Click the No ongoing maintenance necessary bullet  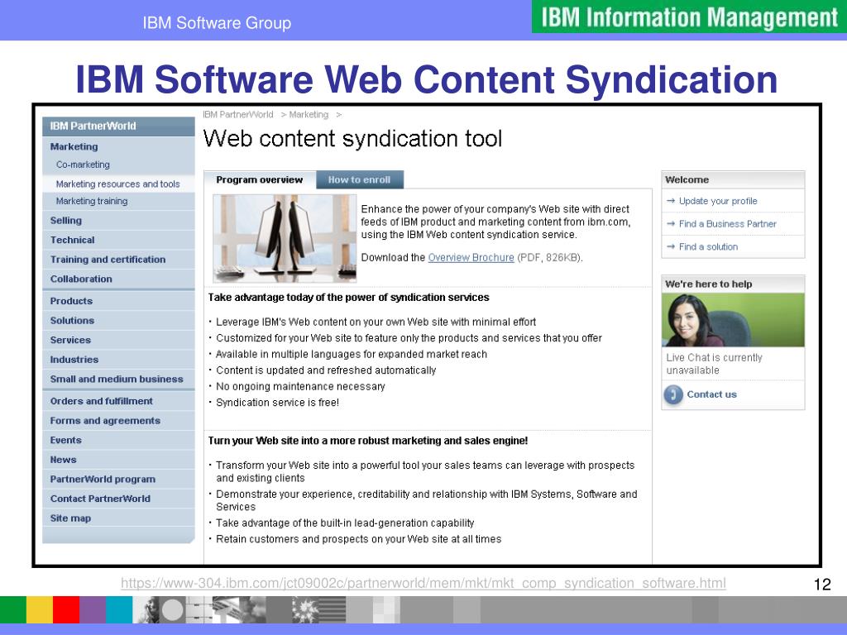300,386
